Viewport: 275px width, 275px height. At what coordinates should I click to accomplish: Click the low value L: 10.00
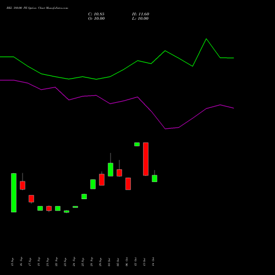(140, 19)
